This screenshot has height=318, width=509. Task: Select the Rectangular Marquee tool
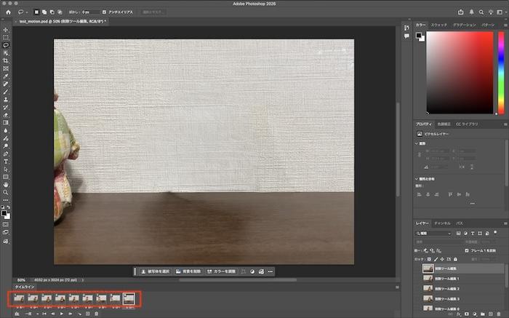point(6,37)
